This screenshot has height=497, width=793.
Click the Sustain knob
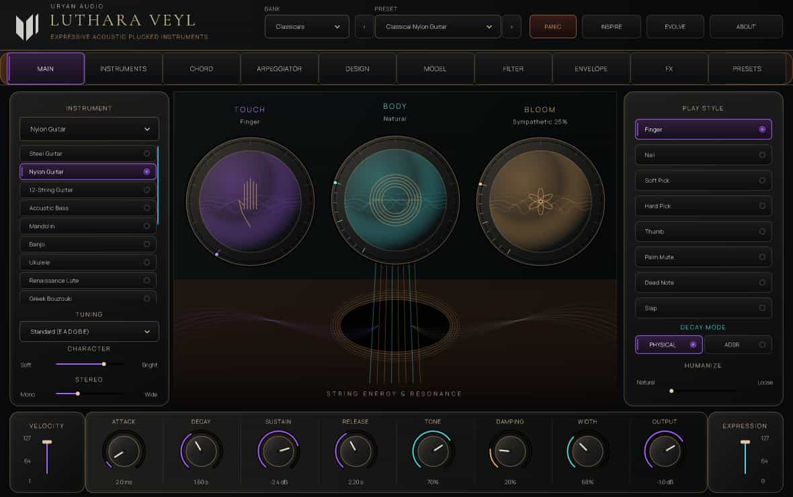point(278,451)
